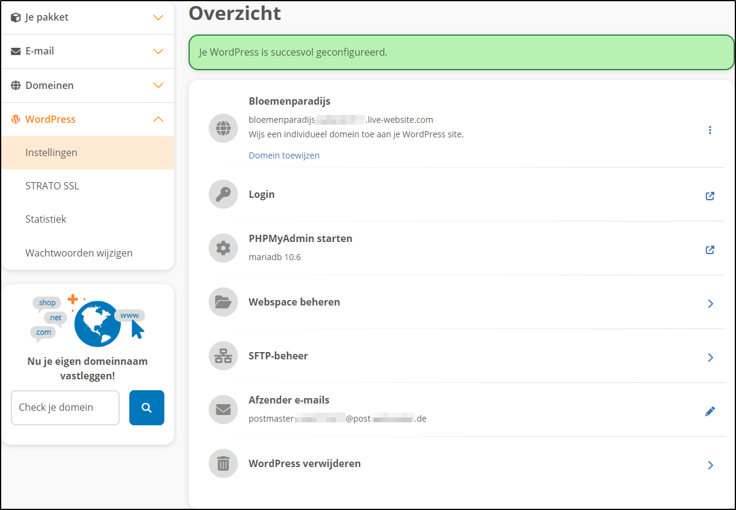
Task: Click the envelope icon for Afzender e-mails
Action: pyautogui.click(x=223, y=410)
